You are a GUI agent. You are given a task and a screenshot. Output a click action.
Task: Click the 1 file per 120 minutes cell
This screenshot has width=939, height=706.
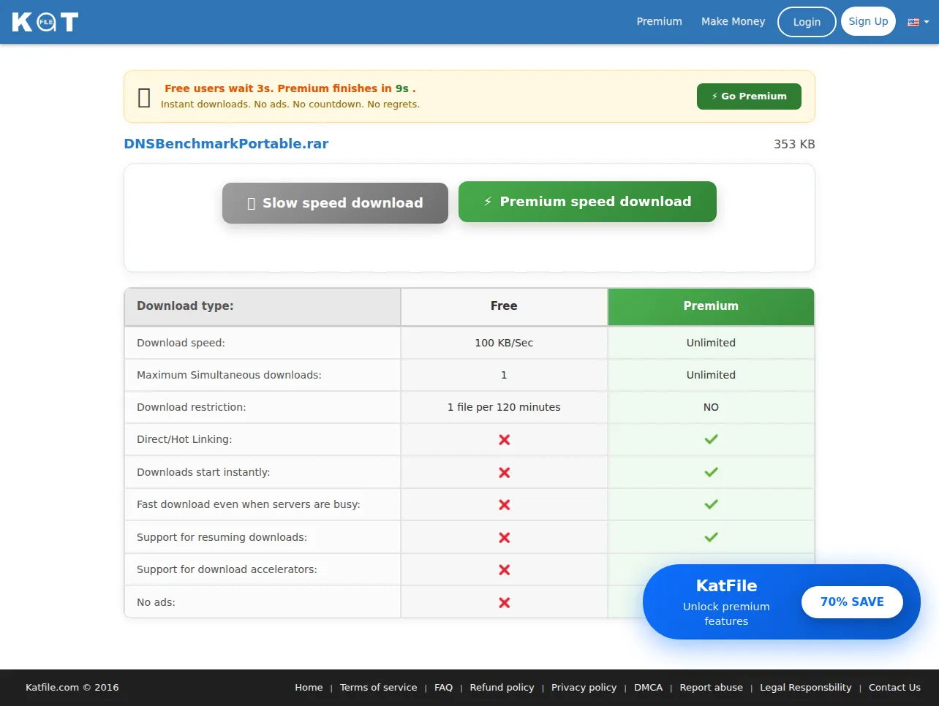504,407
